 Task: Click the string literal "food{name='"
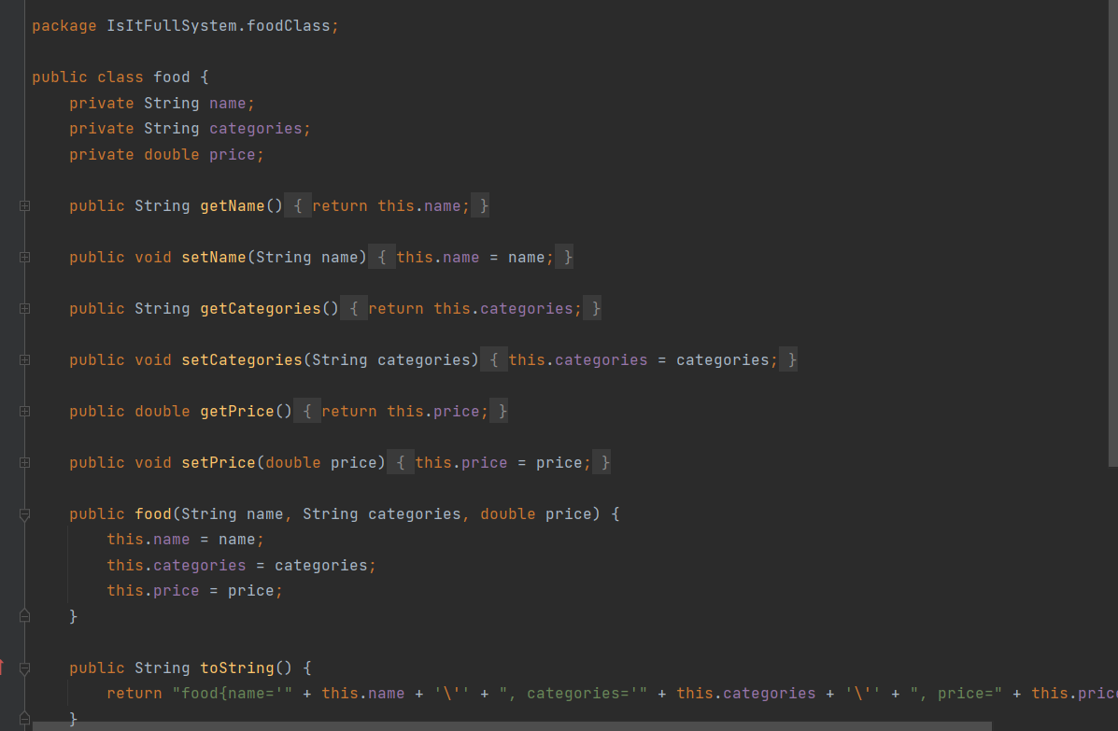[x=233, y=694]
